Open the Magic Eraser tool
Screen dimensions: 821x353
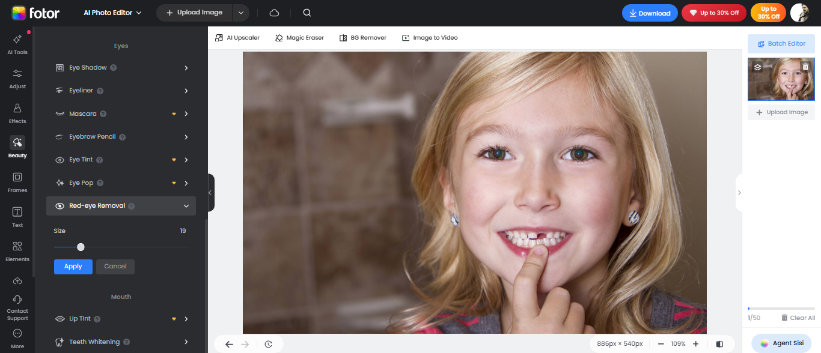(299, 38)
